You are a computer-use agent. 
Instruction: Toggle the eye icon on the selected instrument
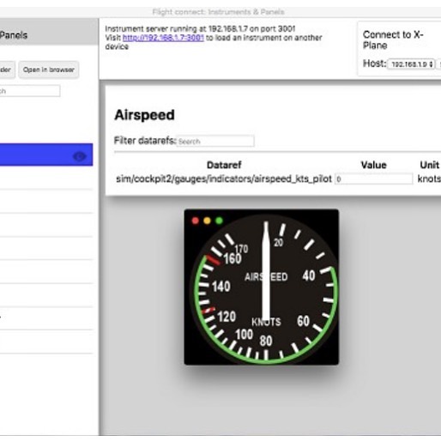pos(79,156)
